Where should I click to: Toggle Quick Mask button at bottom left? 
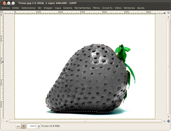point(2,121)
